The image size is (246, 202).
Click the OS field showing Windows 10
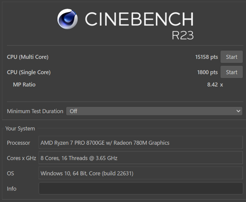point(141,173)
